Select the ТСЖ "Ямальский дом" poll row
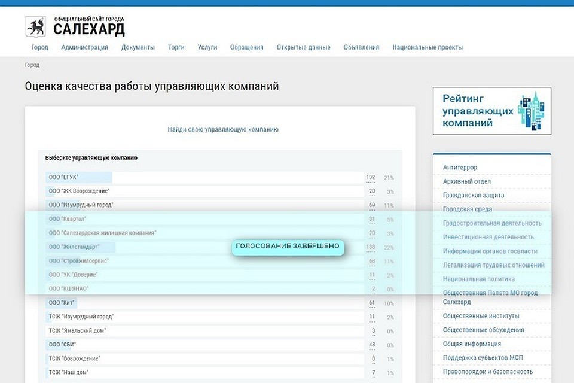This screenshot has height=383, width=574. coord(204,330)
